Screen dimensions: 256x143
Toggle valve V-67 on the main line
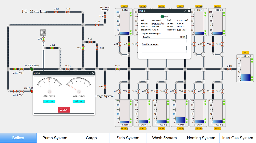(118, 69)
